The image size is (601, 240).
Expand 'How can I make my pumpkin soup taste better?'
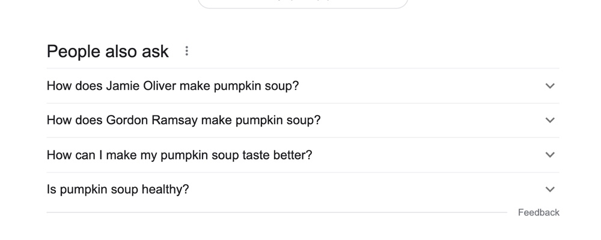click(179, 155)
